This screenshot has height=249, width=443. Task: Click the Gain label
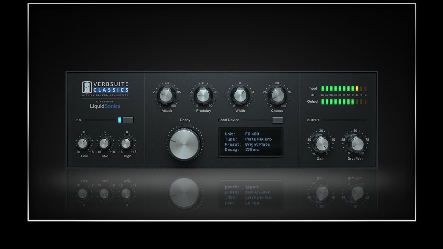coord(320,159)
